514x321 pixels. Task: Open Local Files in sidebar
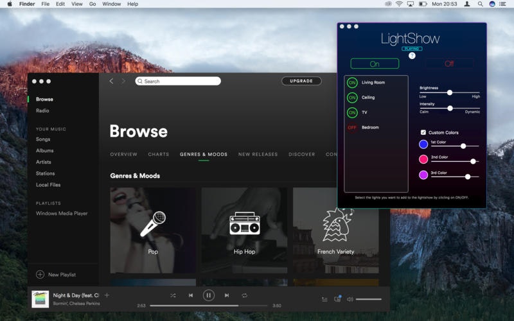pyautogui.click(x=48, y=185)
